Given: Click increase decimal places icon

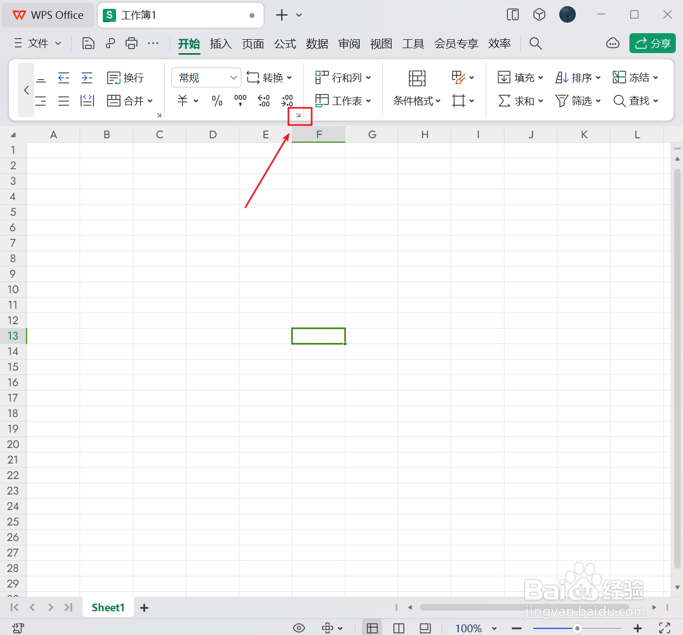Looking at the screenshot, I should [x=264, y=101].
